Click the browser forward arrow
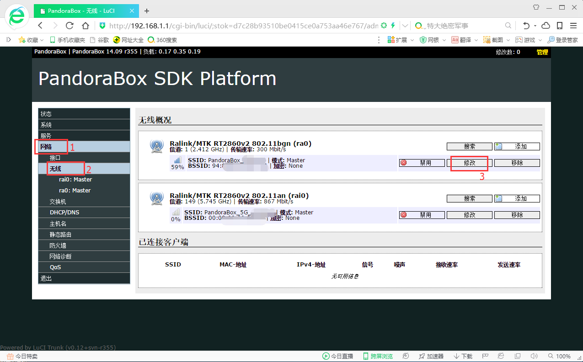This screenshot has width=583, height=362. point(55,26)
